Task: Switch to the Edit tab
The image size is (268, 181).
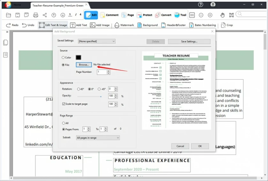Action: [91, 15]
